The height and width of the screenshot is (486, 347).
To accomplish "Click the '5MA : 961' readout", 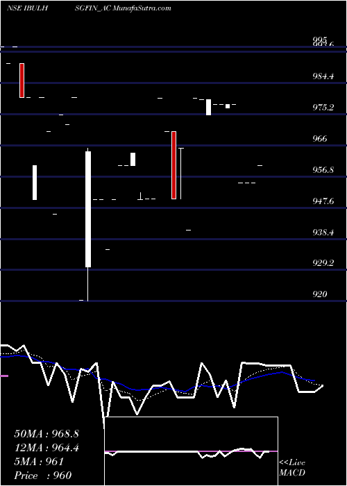I will click(39, 462).
